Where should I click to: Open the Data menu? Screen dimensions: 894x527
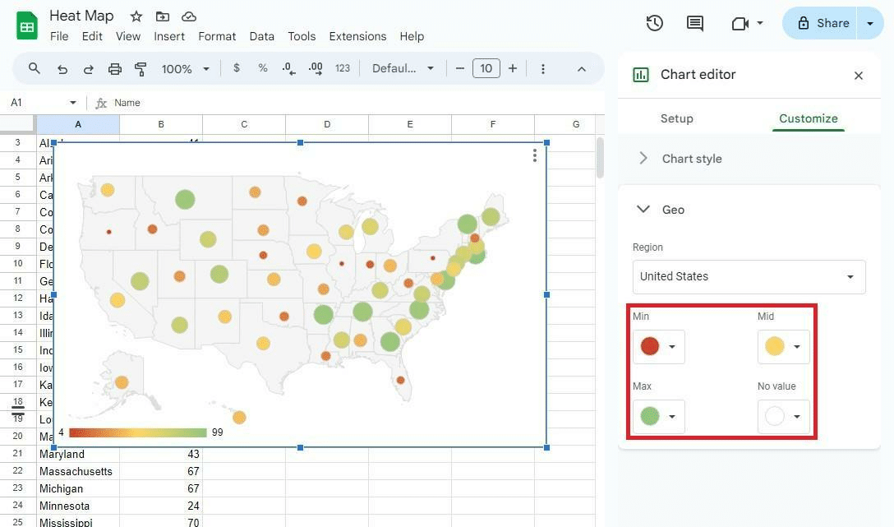pyautogui.click(x=261, y=36)
